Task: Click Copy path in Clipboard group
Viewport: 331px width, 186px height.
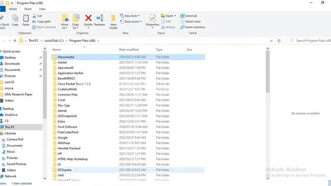Action: (41, 22)
